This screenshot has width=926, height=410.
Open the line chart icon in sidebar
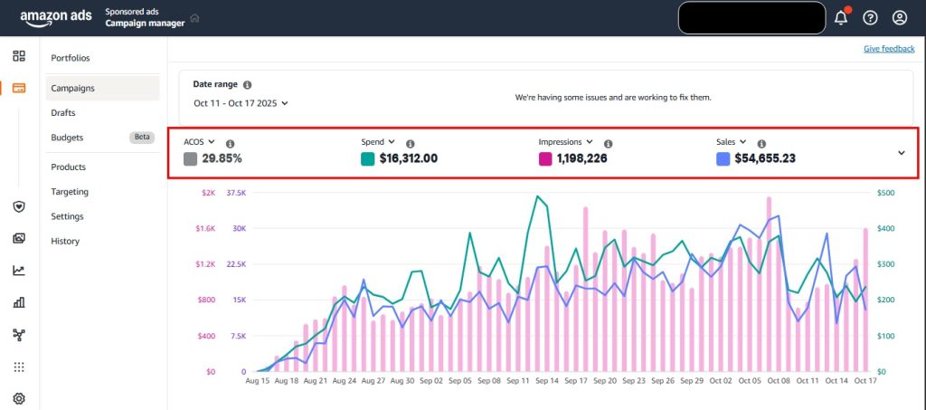(19, 270)
